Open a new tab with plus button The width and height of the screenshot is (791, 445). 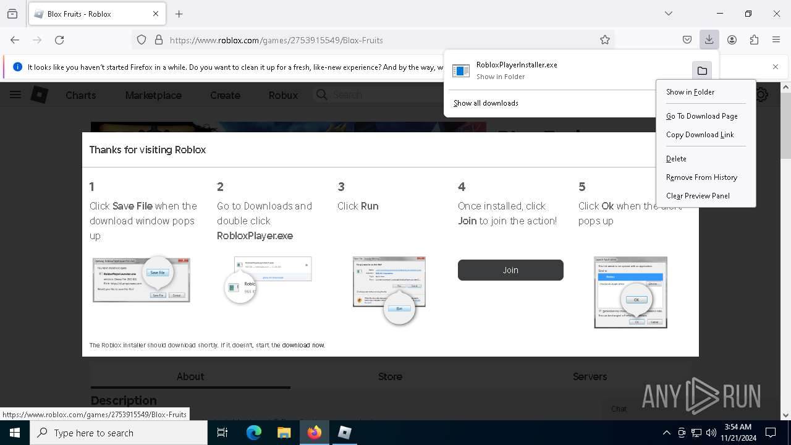tap(179, 14)
